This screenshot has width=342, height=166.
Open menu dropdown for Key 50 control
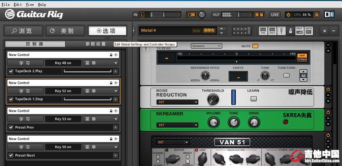(x=101, y=147)
